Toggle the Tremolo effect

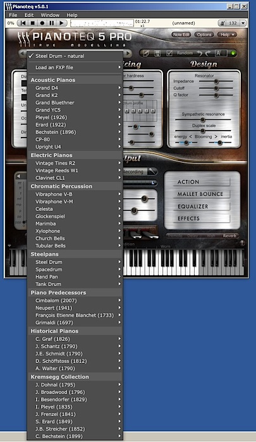174,236
